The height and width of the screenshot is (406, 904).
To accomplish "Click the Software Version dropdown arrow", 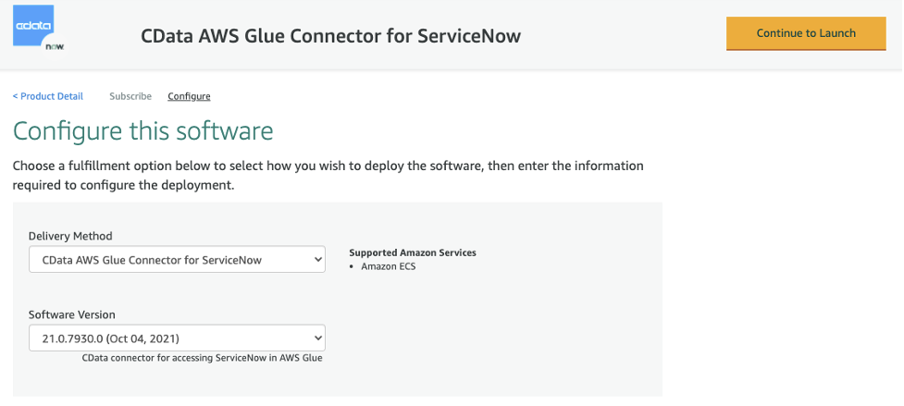I will pos(317,338).
